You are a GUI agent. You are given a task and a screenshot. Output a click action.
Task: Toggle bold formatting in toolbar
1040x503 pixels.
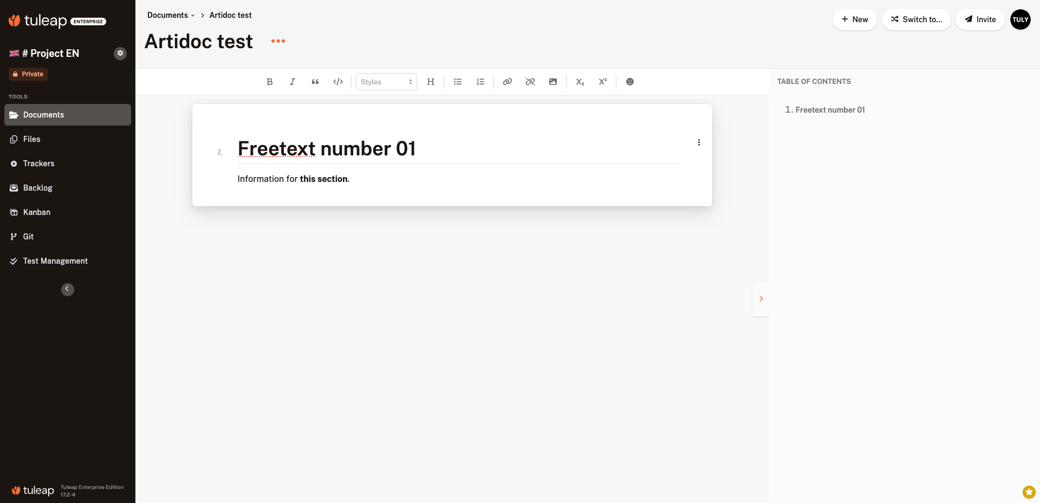(270, 82)
